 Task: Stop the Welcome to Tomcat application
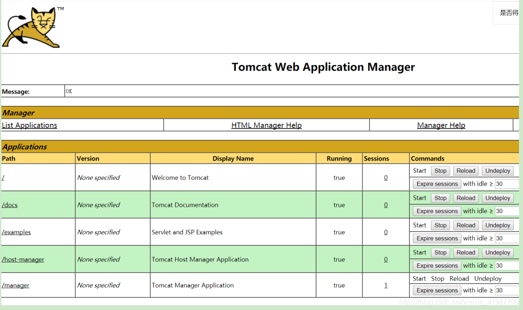(440, 171)
